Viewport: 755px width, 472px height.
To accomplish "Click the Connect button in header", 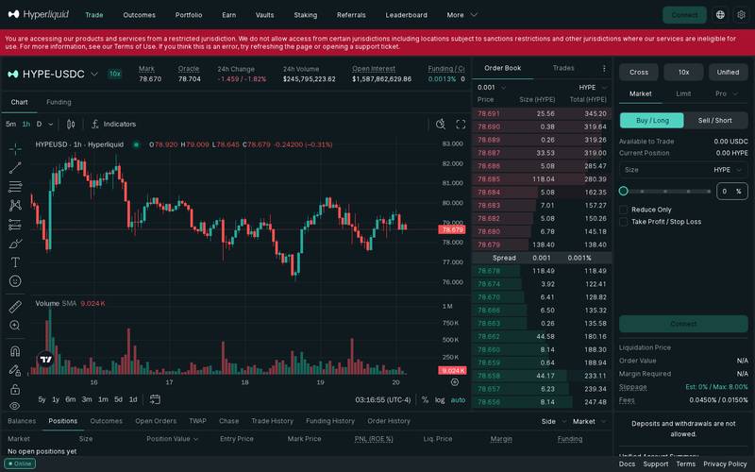I will pos(685,15).
